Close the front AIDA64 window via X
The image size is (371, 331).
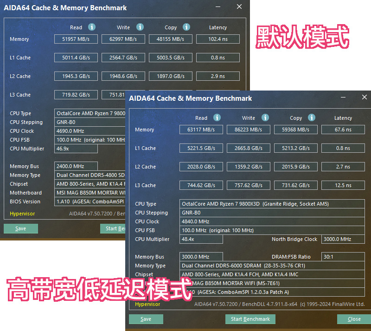tap(365, 97)
